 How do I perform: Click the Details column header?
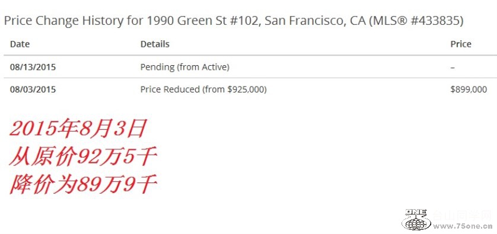tap(155, 44)
